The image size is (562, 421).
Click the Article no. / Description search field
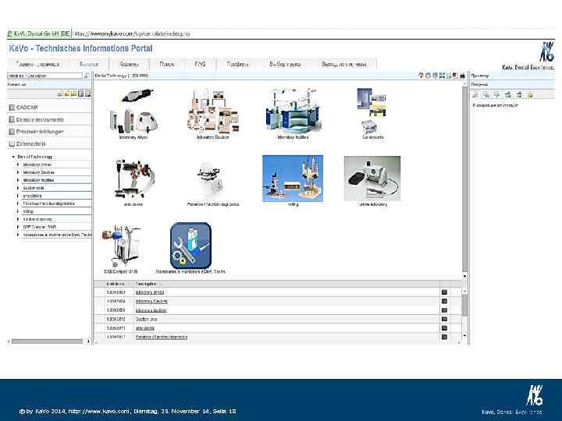pyautogui.click(x=44, y=76)
